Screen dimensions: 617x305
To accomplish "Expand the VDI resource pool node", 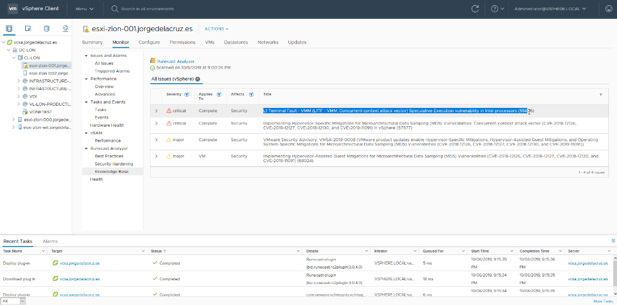I will tap(19, 96).
